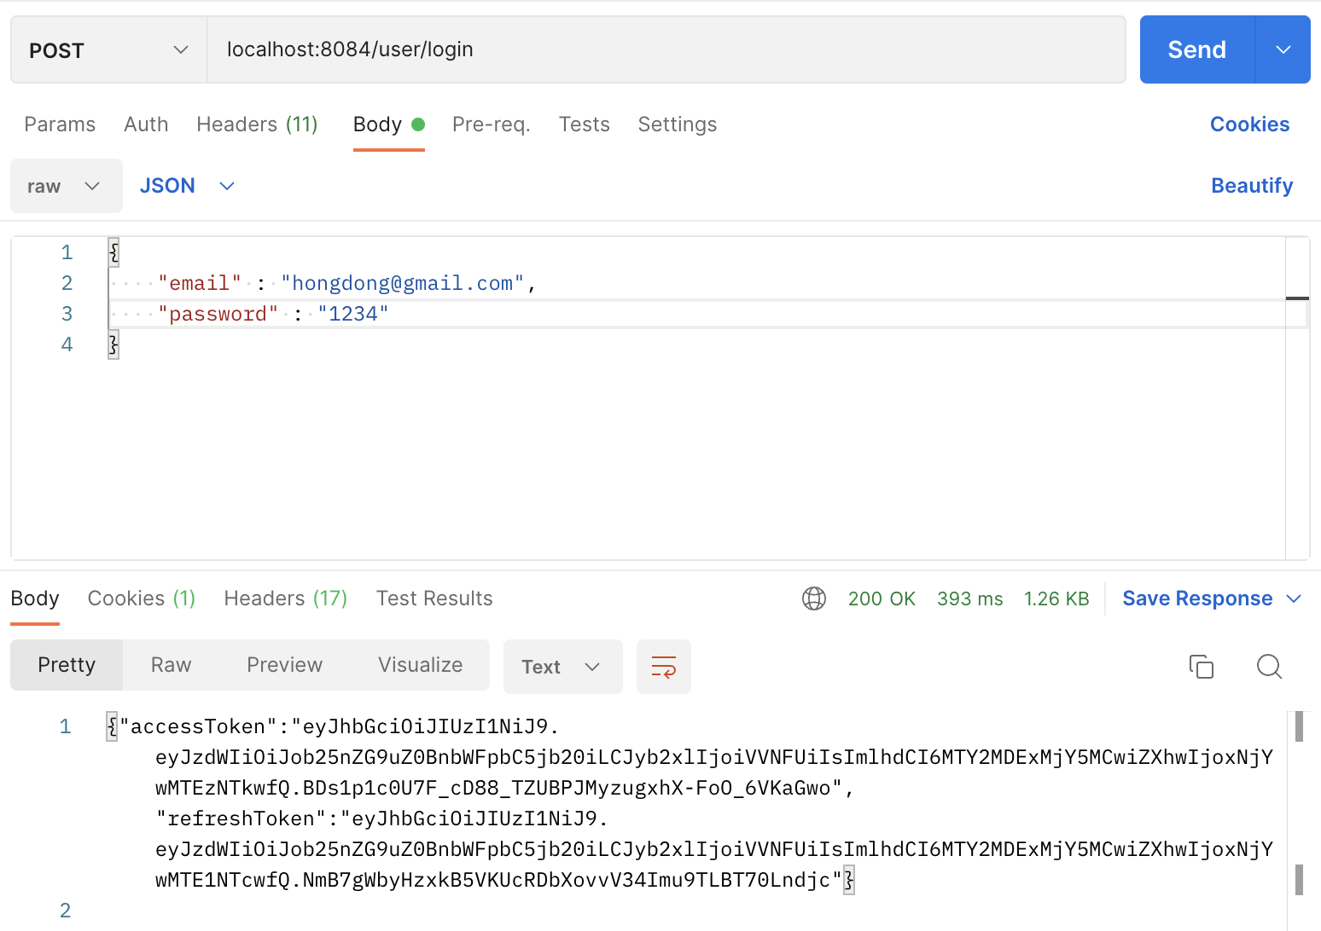Viewport: 1321px width, 931px height.
Task: Open the JSON format dropdown
Action: [x=187, y=186]
